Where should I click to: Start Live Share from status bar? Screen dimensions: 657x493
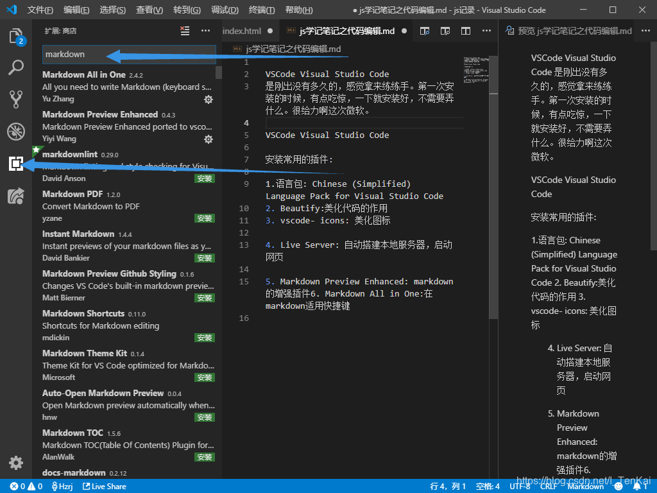pyautogui.click(x=105, y=487)
